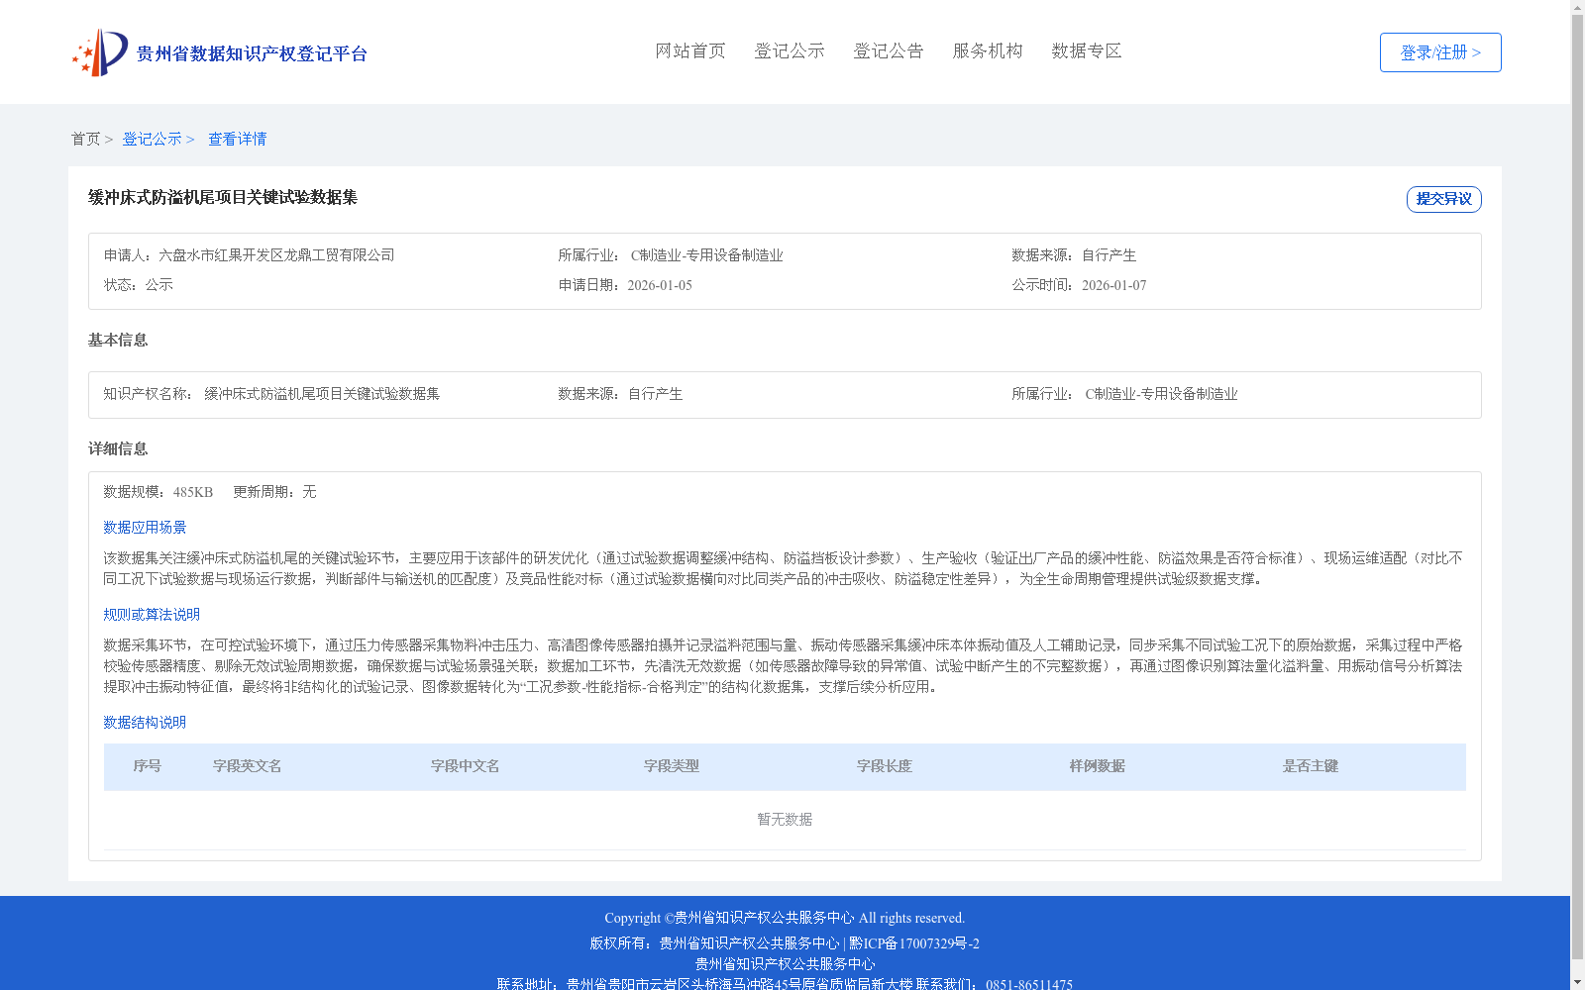This screenshot has height=990, width=1585.
Task: Click the 数据规模 485KB value
Action: (x=193, y=492)
